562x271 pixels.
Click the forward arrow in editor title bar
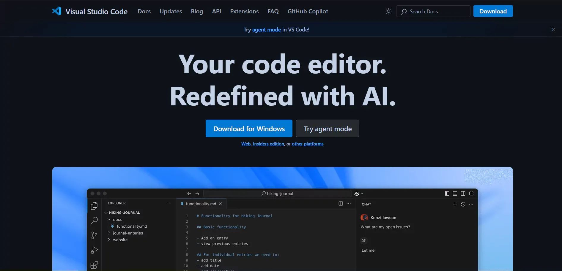[197, 194]
